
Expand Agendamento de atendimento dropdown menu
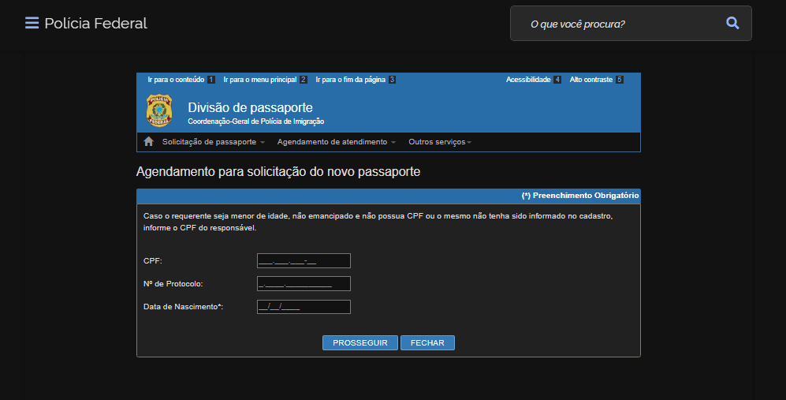tap(337, 142)
